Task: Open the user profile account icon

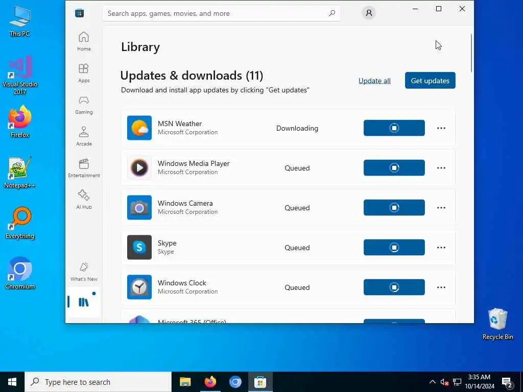Action: (x=369, y=13)
